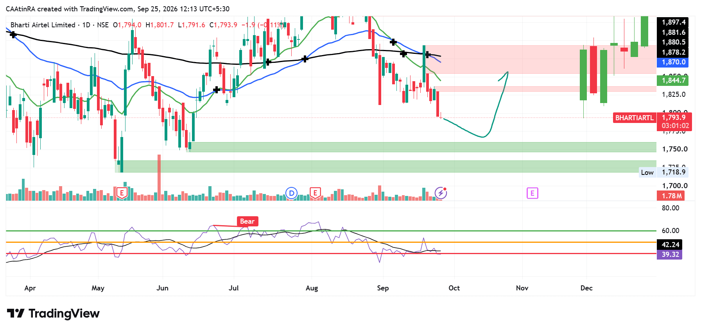
Task: Click the 60.00 RSI axis level
Action: click(x=671, y=231)
